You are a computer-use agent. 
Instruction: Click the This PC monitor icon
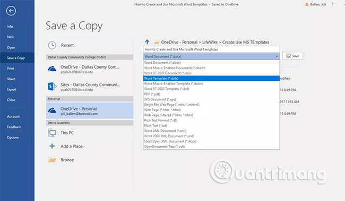click(52, 133)
